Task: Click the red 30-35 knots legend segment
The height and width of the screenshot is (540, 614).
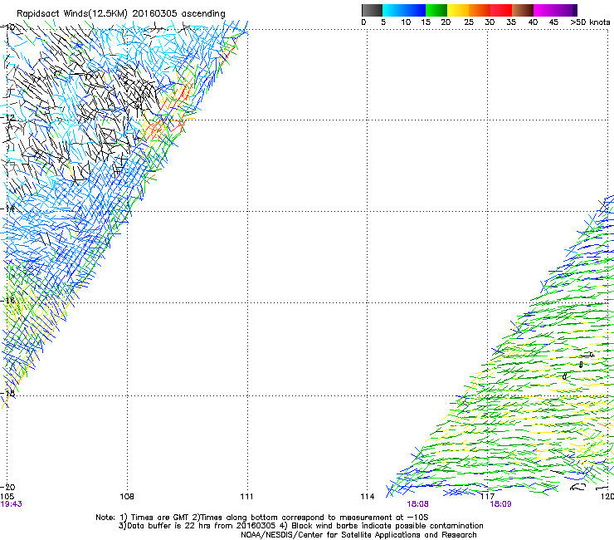Action: tap(501, 10)
